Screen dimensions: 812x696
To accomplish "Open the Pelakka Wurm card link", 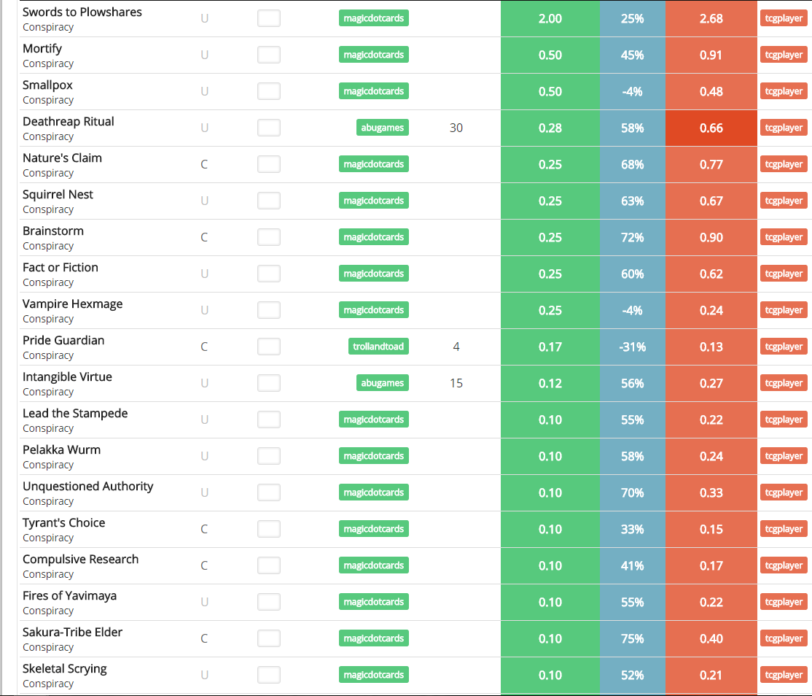I will (x=61, y=449).
